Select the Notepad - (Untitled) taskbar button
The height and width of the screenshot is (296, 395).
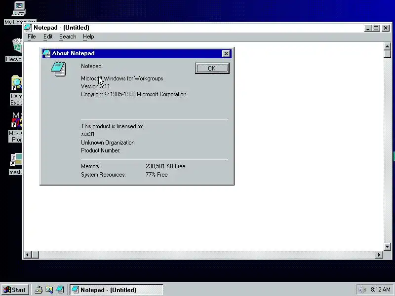(x=117, y=290)
